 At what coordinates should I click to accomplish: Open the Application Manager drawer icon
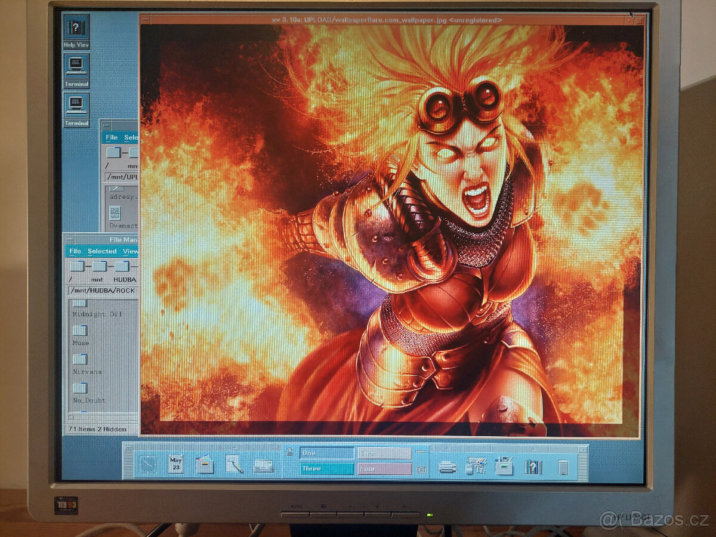pyautogui.click(x=504, y=465)
